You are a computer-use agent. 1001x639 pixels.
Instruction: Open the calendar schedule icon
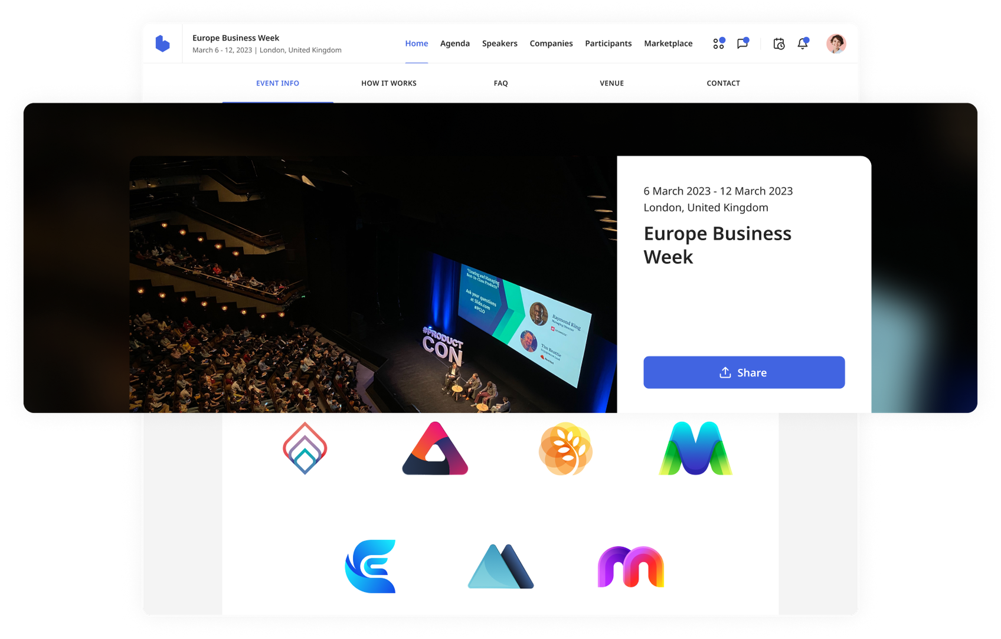pyautogui.click(x=778, y=44)
